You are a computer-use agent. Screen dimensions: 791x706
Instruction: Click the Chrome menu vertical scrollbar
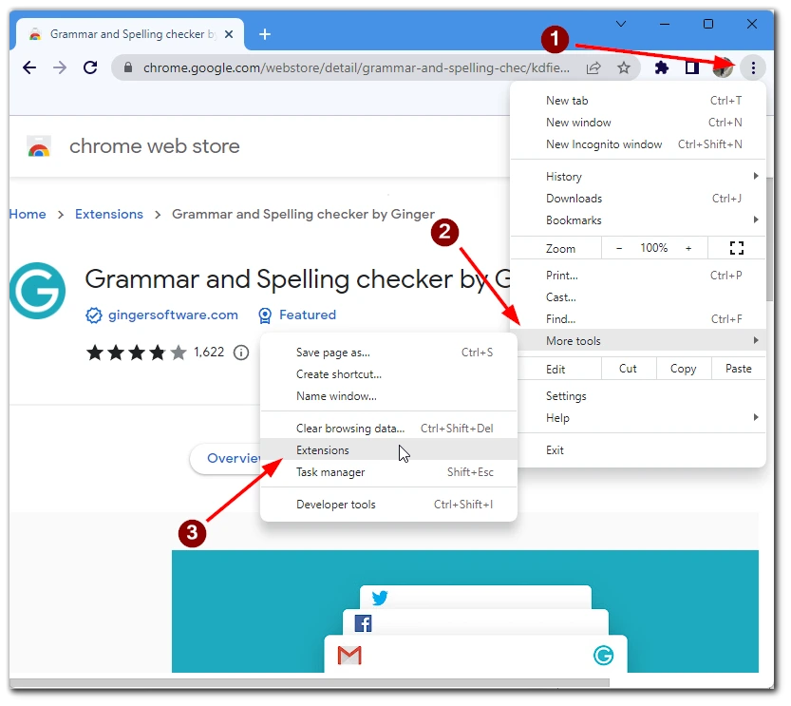coord(769,239)
